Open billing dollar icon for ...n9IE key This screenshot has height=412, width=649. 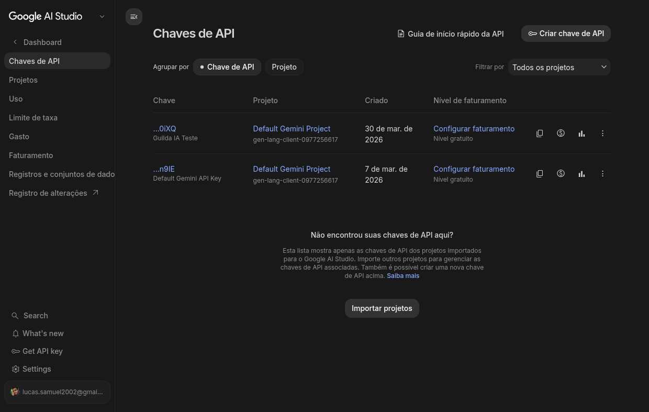click(x=561, y=173)
